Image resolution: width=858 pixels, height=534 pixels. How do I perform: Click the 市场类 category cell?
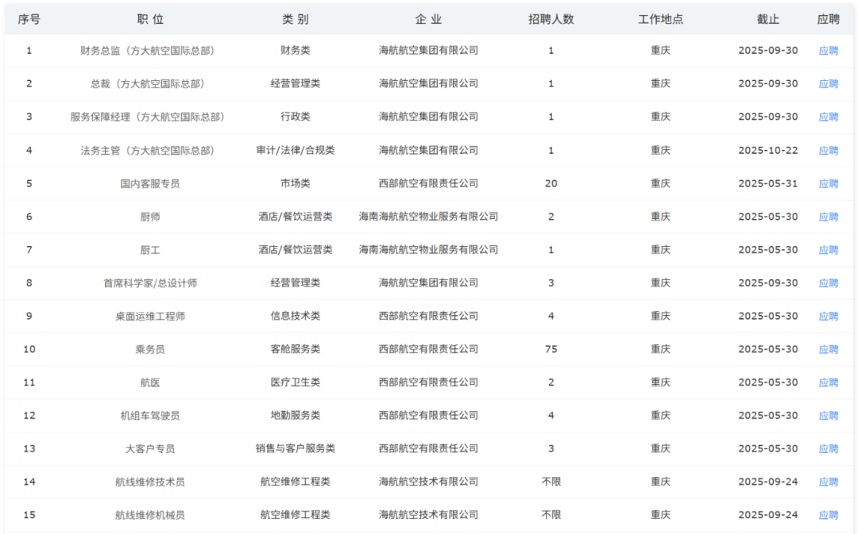point(295,183)
